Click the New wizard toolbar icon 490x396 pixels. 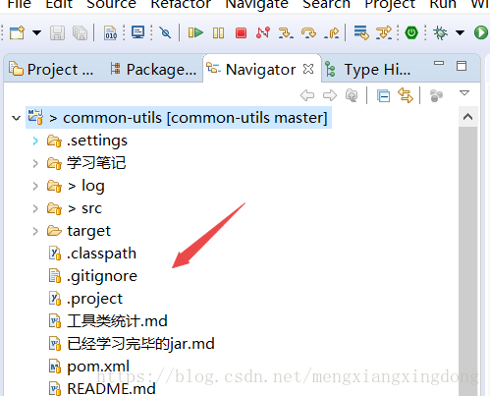pyautogui.click(x=18, y=32)
